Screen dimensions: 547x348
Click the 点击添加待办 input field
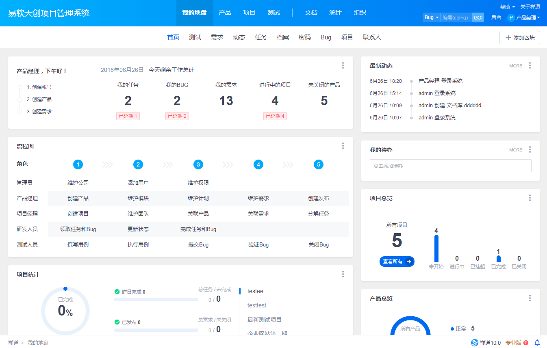(450, 166)
